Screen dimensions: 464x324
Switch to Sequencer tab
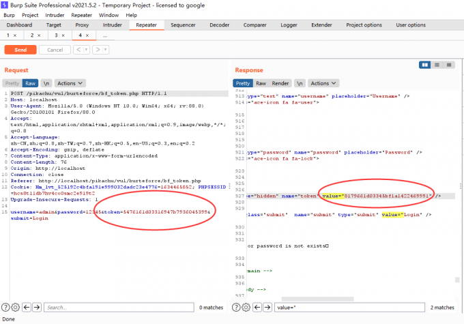click(183, 25)
